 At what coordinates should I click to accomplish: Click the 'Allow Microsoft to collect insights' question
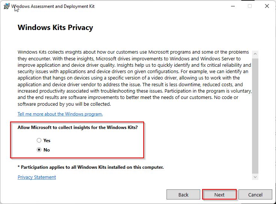tap(78, 127)
